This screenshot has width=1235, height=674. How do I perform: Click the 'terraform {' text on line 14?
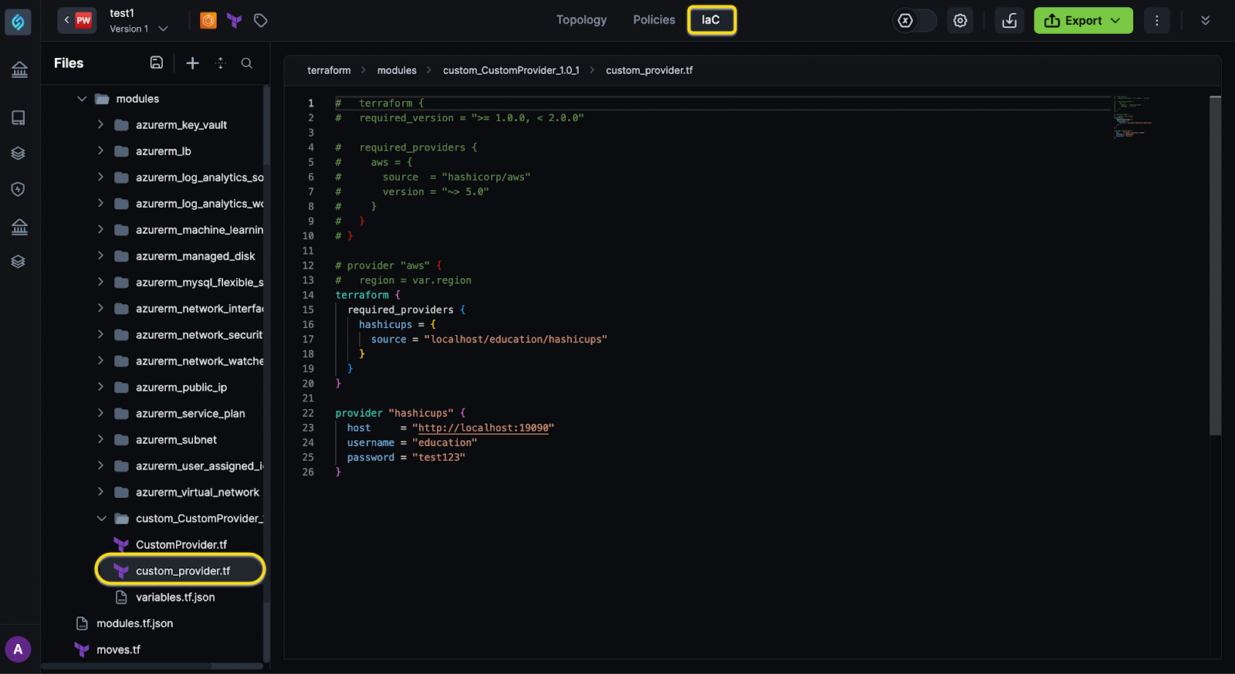(367, 295)
